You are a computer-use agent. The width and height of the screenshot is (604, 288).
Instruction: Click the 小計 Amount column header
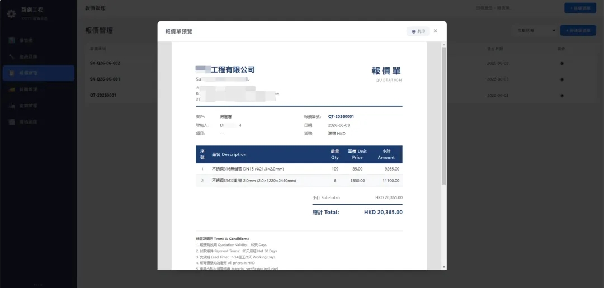pyautogui.click(x=386, y=154)
